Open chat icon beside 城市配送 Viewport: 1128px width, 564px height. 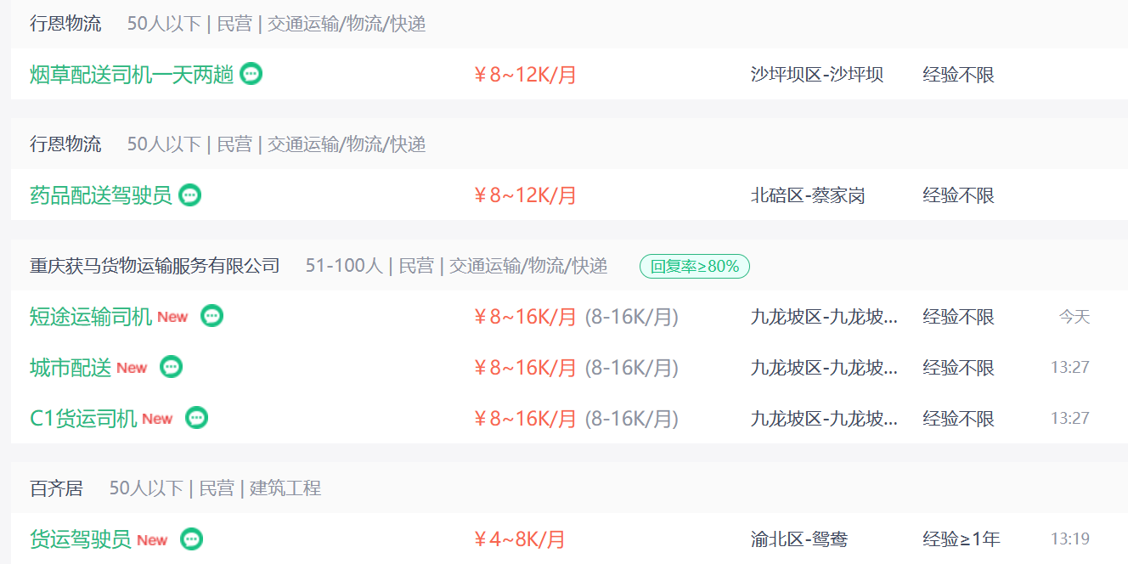tap(172, 367)
